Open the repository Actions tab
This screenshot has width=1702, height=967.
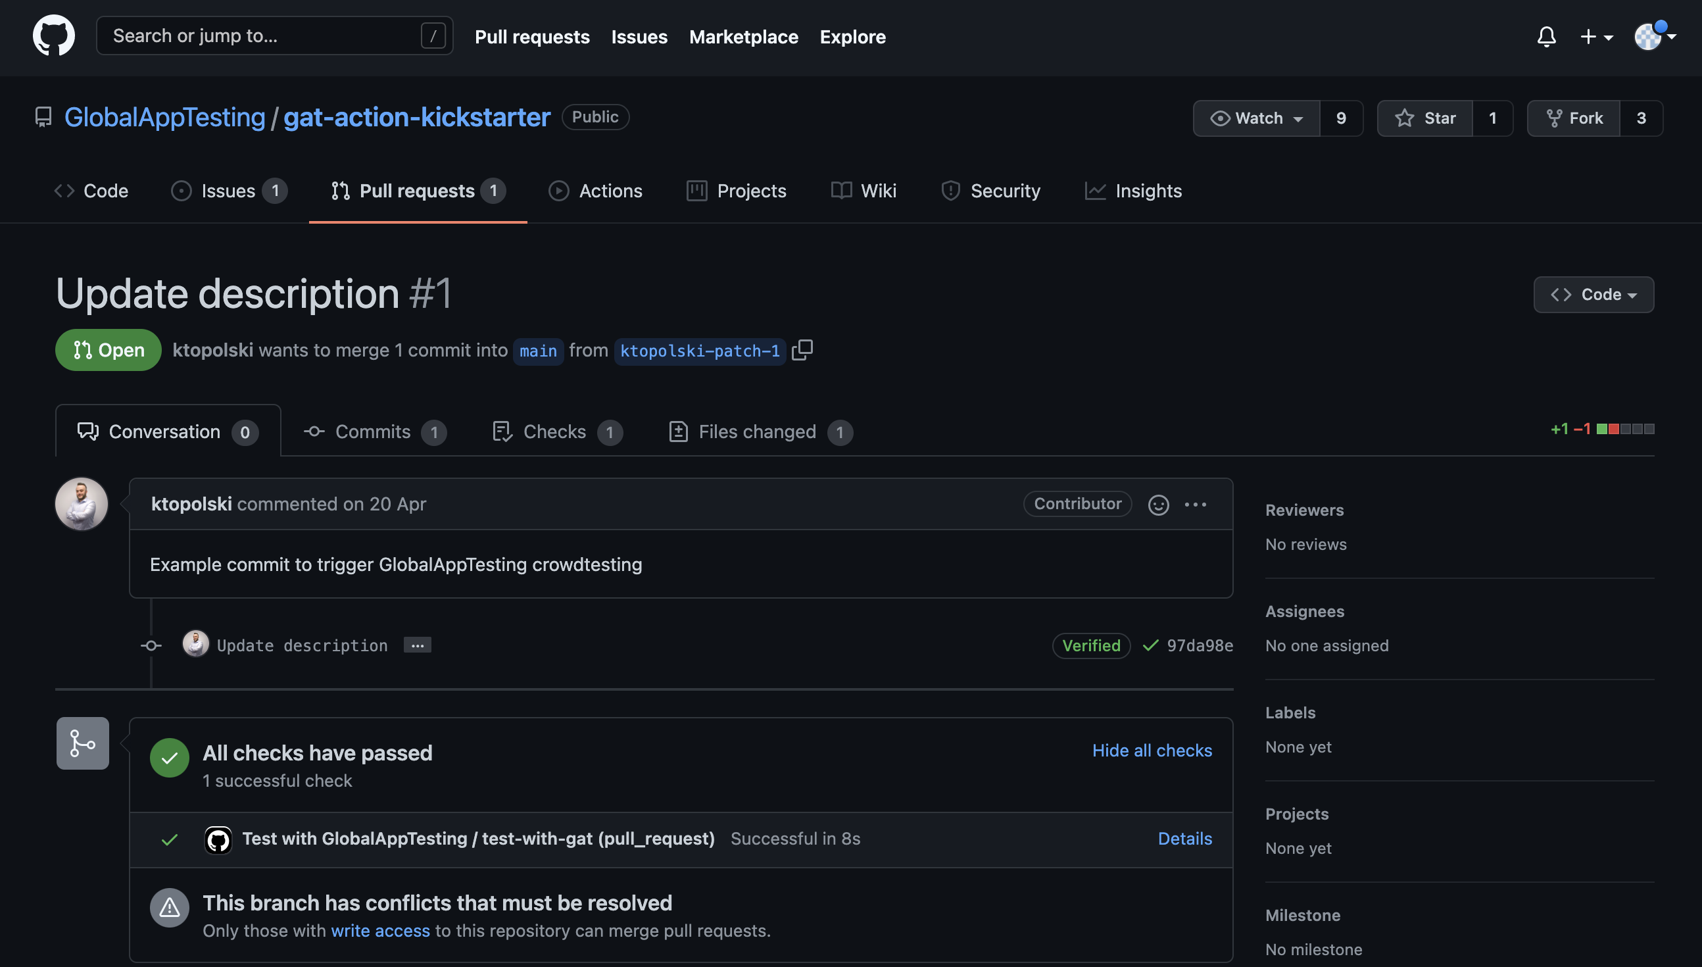point(595,191)
